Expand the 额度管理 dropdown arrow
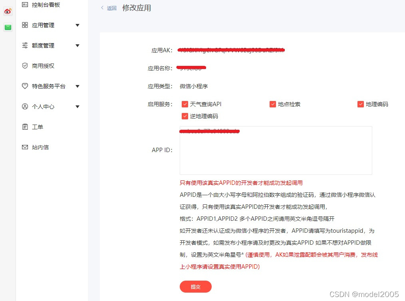The image size is (405, 301). 77,46
